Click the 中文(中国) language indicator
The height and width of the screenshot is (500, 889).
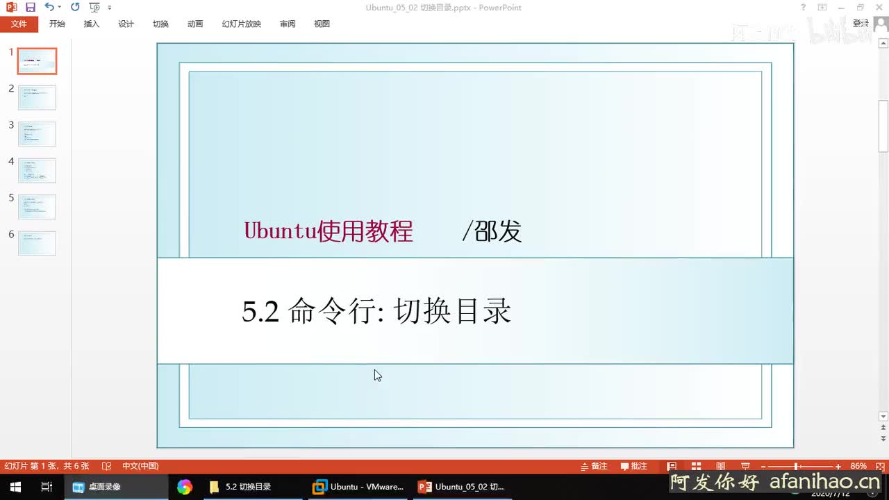coord(140,466)
